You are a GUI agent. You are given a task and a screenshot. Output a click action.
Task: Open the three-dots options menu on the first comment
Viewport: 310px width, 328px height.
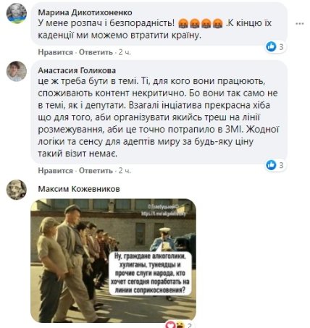click(x=300, y=24)
